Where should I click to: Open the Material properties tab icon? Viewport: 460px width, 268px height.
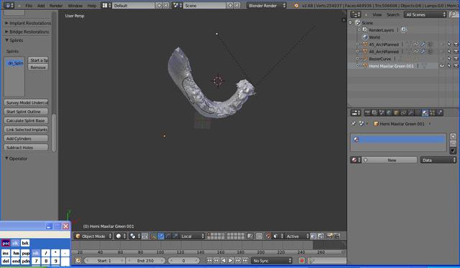click(x=425, y=113)
